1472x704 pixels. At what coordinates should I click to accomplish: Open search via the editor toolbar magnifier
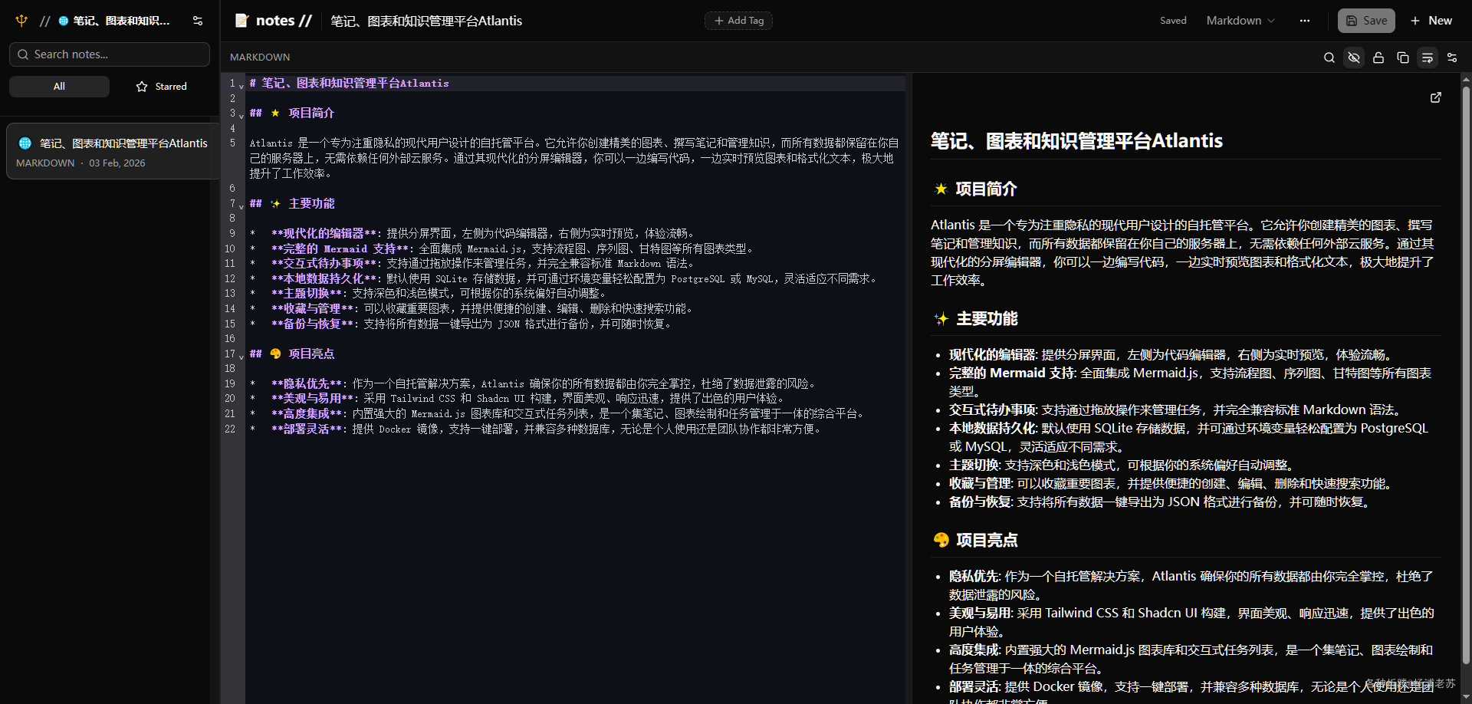point(1329,58)
